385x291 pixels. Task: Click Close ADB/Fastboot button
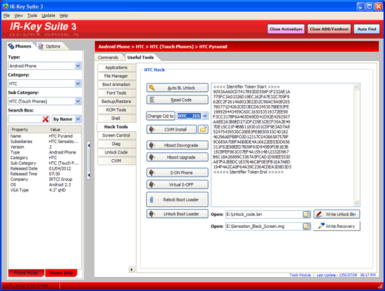pyautogui.click(x=329, y=29)
